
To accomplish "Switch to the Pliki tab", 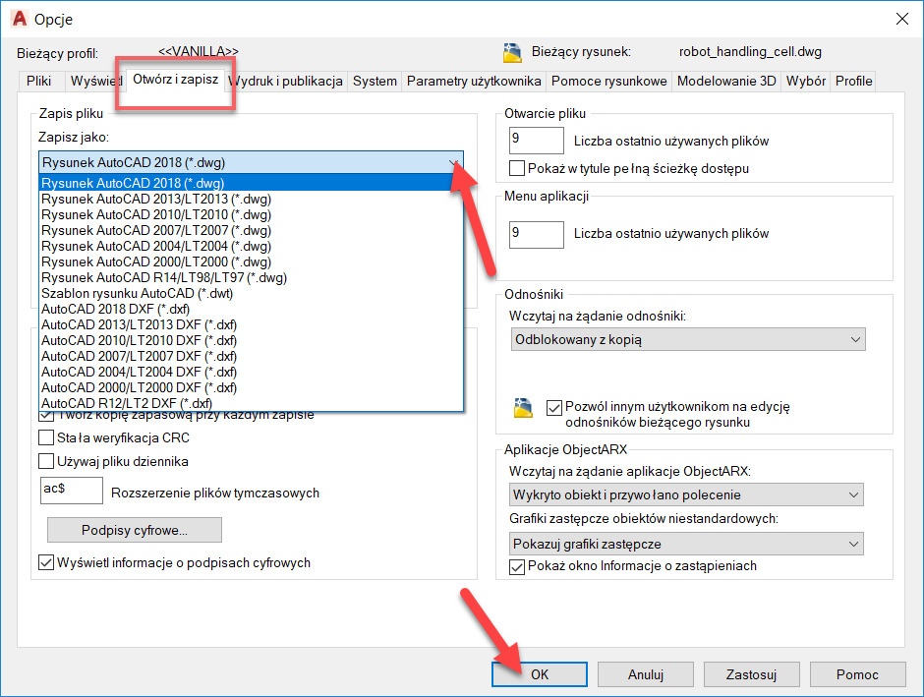I will pos(39,81).
